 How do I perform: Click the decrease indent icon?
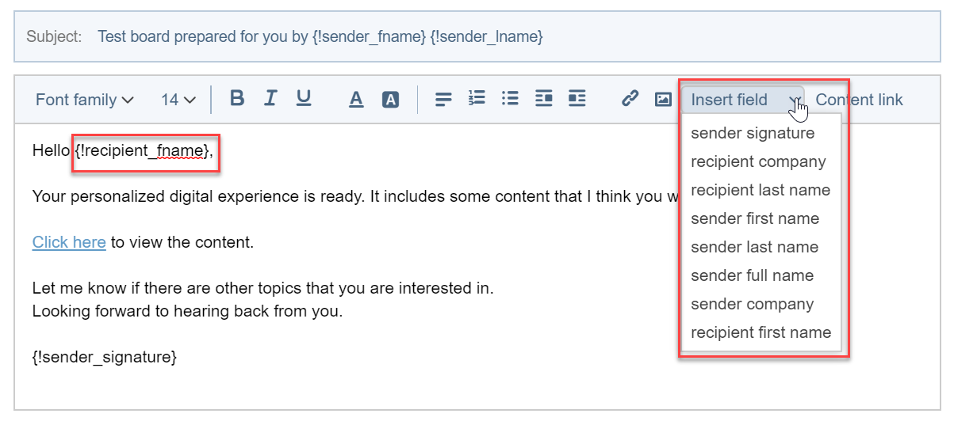point(543,99)
